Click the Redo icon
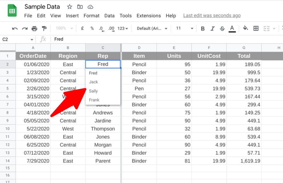 (24, 28)
